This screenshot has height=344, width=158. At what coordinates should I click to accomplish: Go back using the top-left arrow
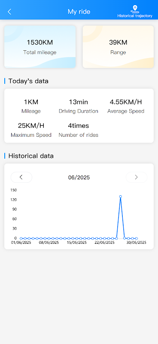tap(9, 12)
